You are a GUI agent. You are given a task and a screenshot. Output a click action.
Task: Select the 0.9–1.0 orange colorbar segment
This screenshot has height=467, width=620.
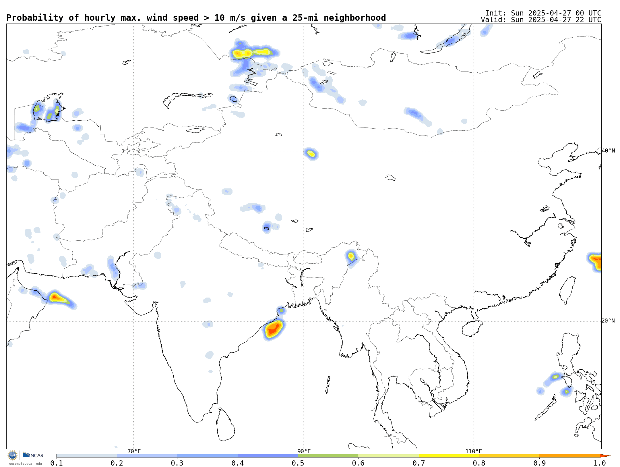point(570,456)
